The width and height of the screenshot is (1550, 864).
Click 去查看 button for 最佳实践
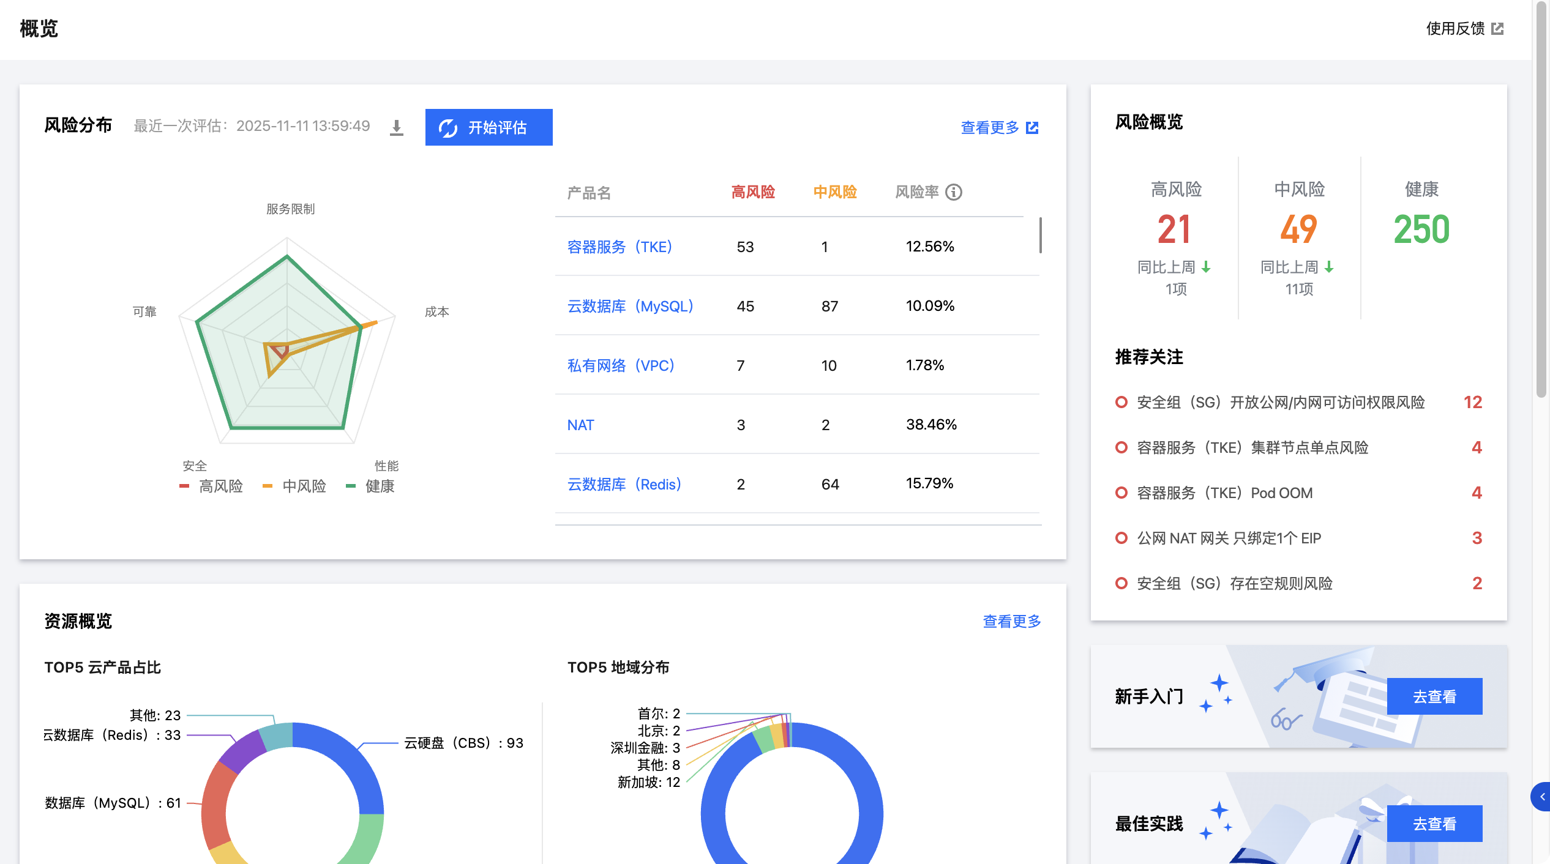[1434, 824]
